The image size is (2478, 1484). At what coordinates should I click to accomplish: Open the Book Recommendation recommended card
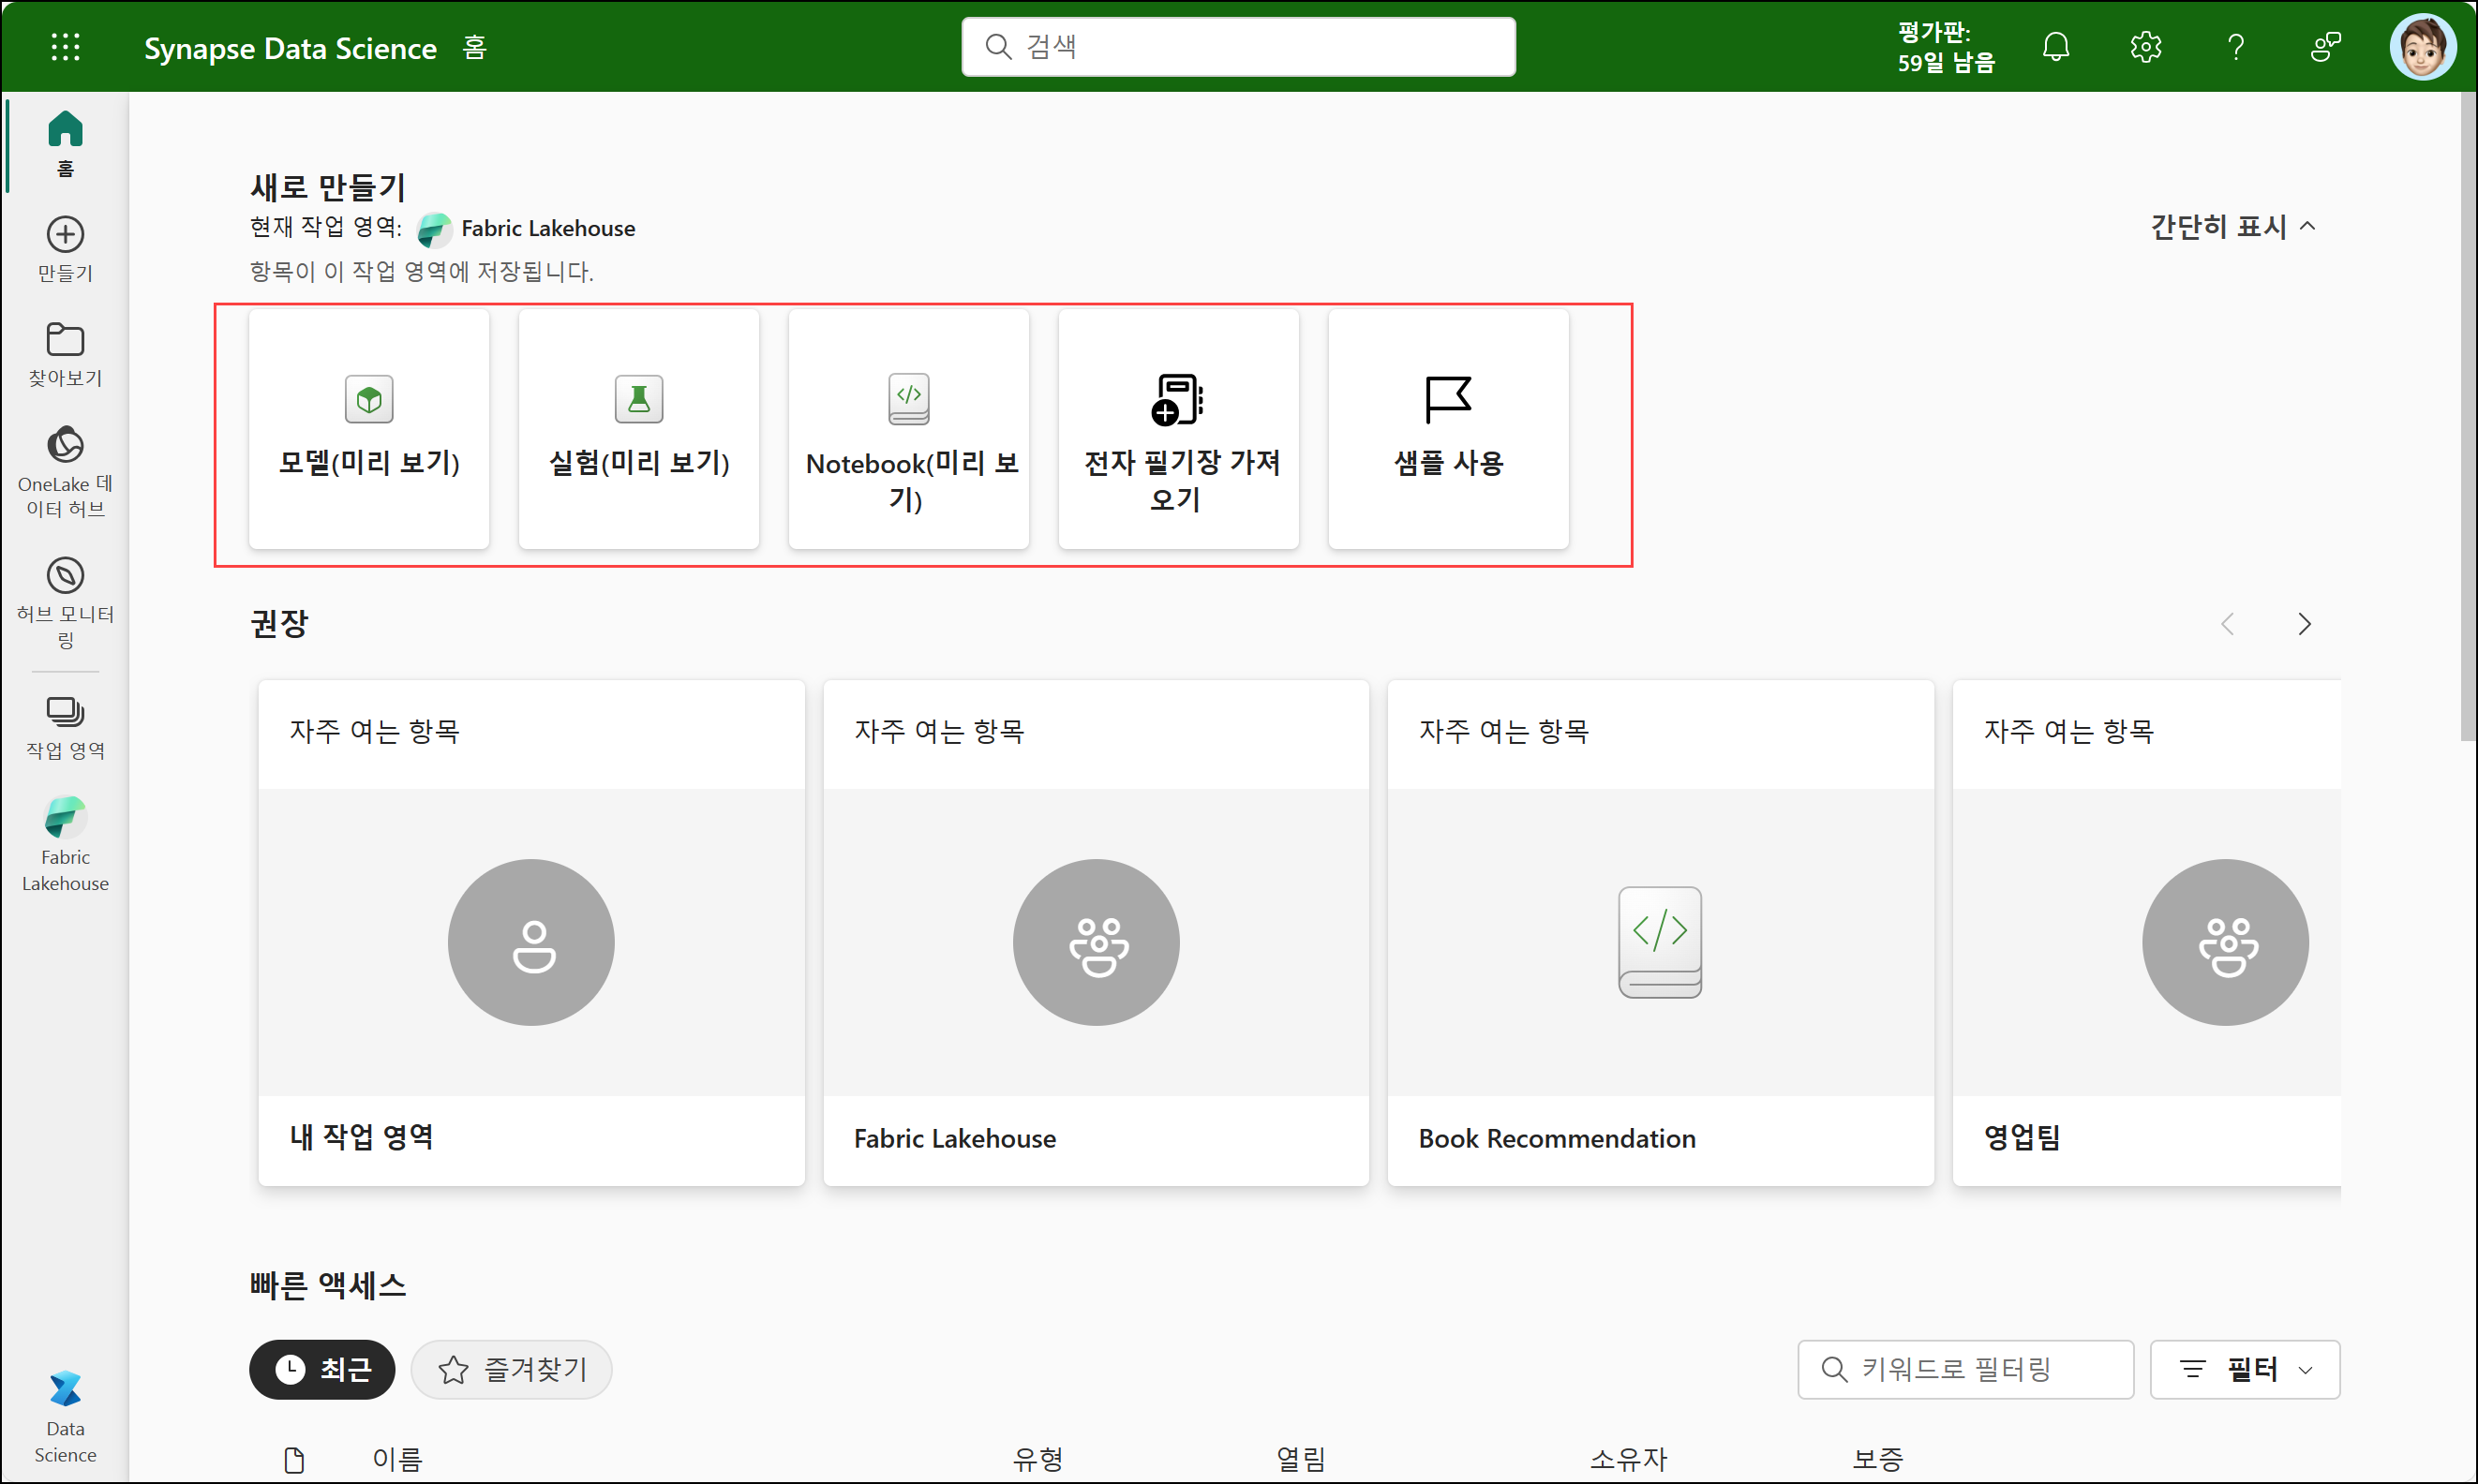tap(1660, 933)
